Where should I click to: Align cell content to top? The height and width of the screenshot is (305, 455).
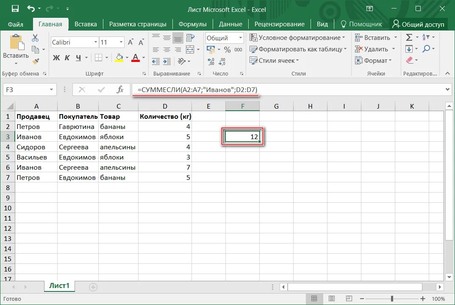point(156,37)
